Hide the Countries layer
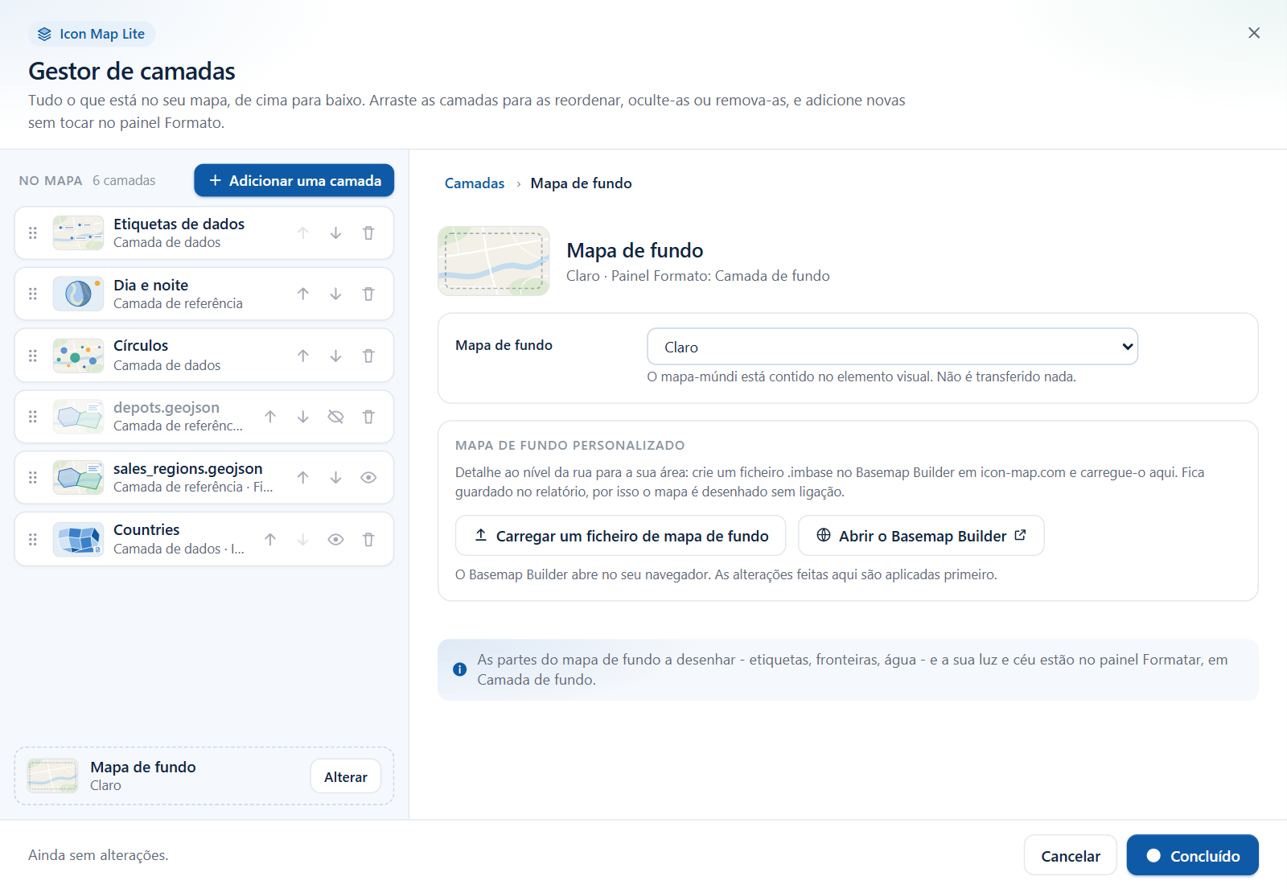This screenshot has height=889, width=1287. coord(335,540)
